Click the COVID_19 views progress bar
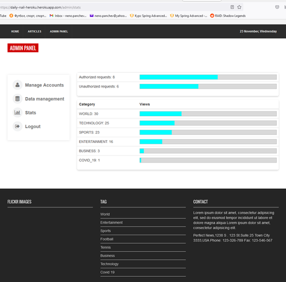This screenshot has width=286, height=282. tap(208, 160)
